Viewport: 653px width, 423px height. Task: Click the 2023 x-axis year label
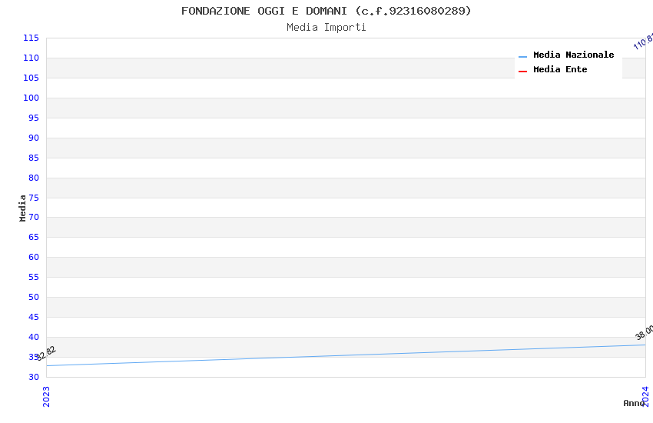tap(46, 396)
